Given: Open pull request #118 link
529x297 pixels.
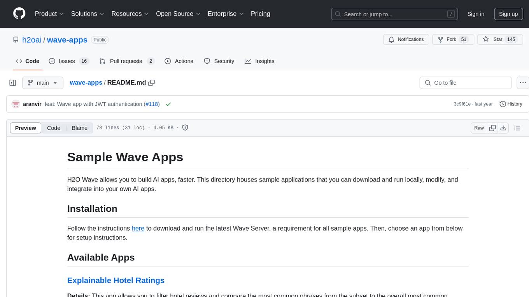Looking at the screenshot, I should [152, 104].
